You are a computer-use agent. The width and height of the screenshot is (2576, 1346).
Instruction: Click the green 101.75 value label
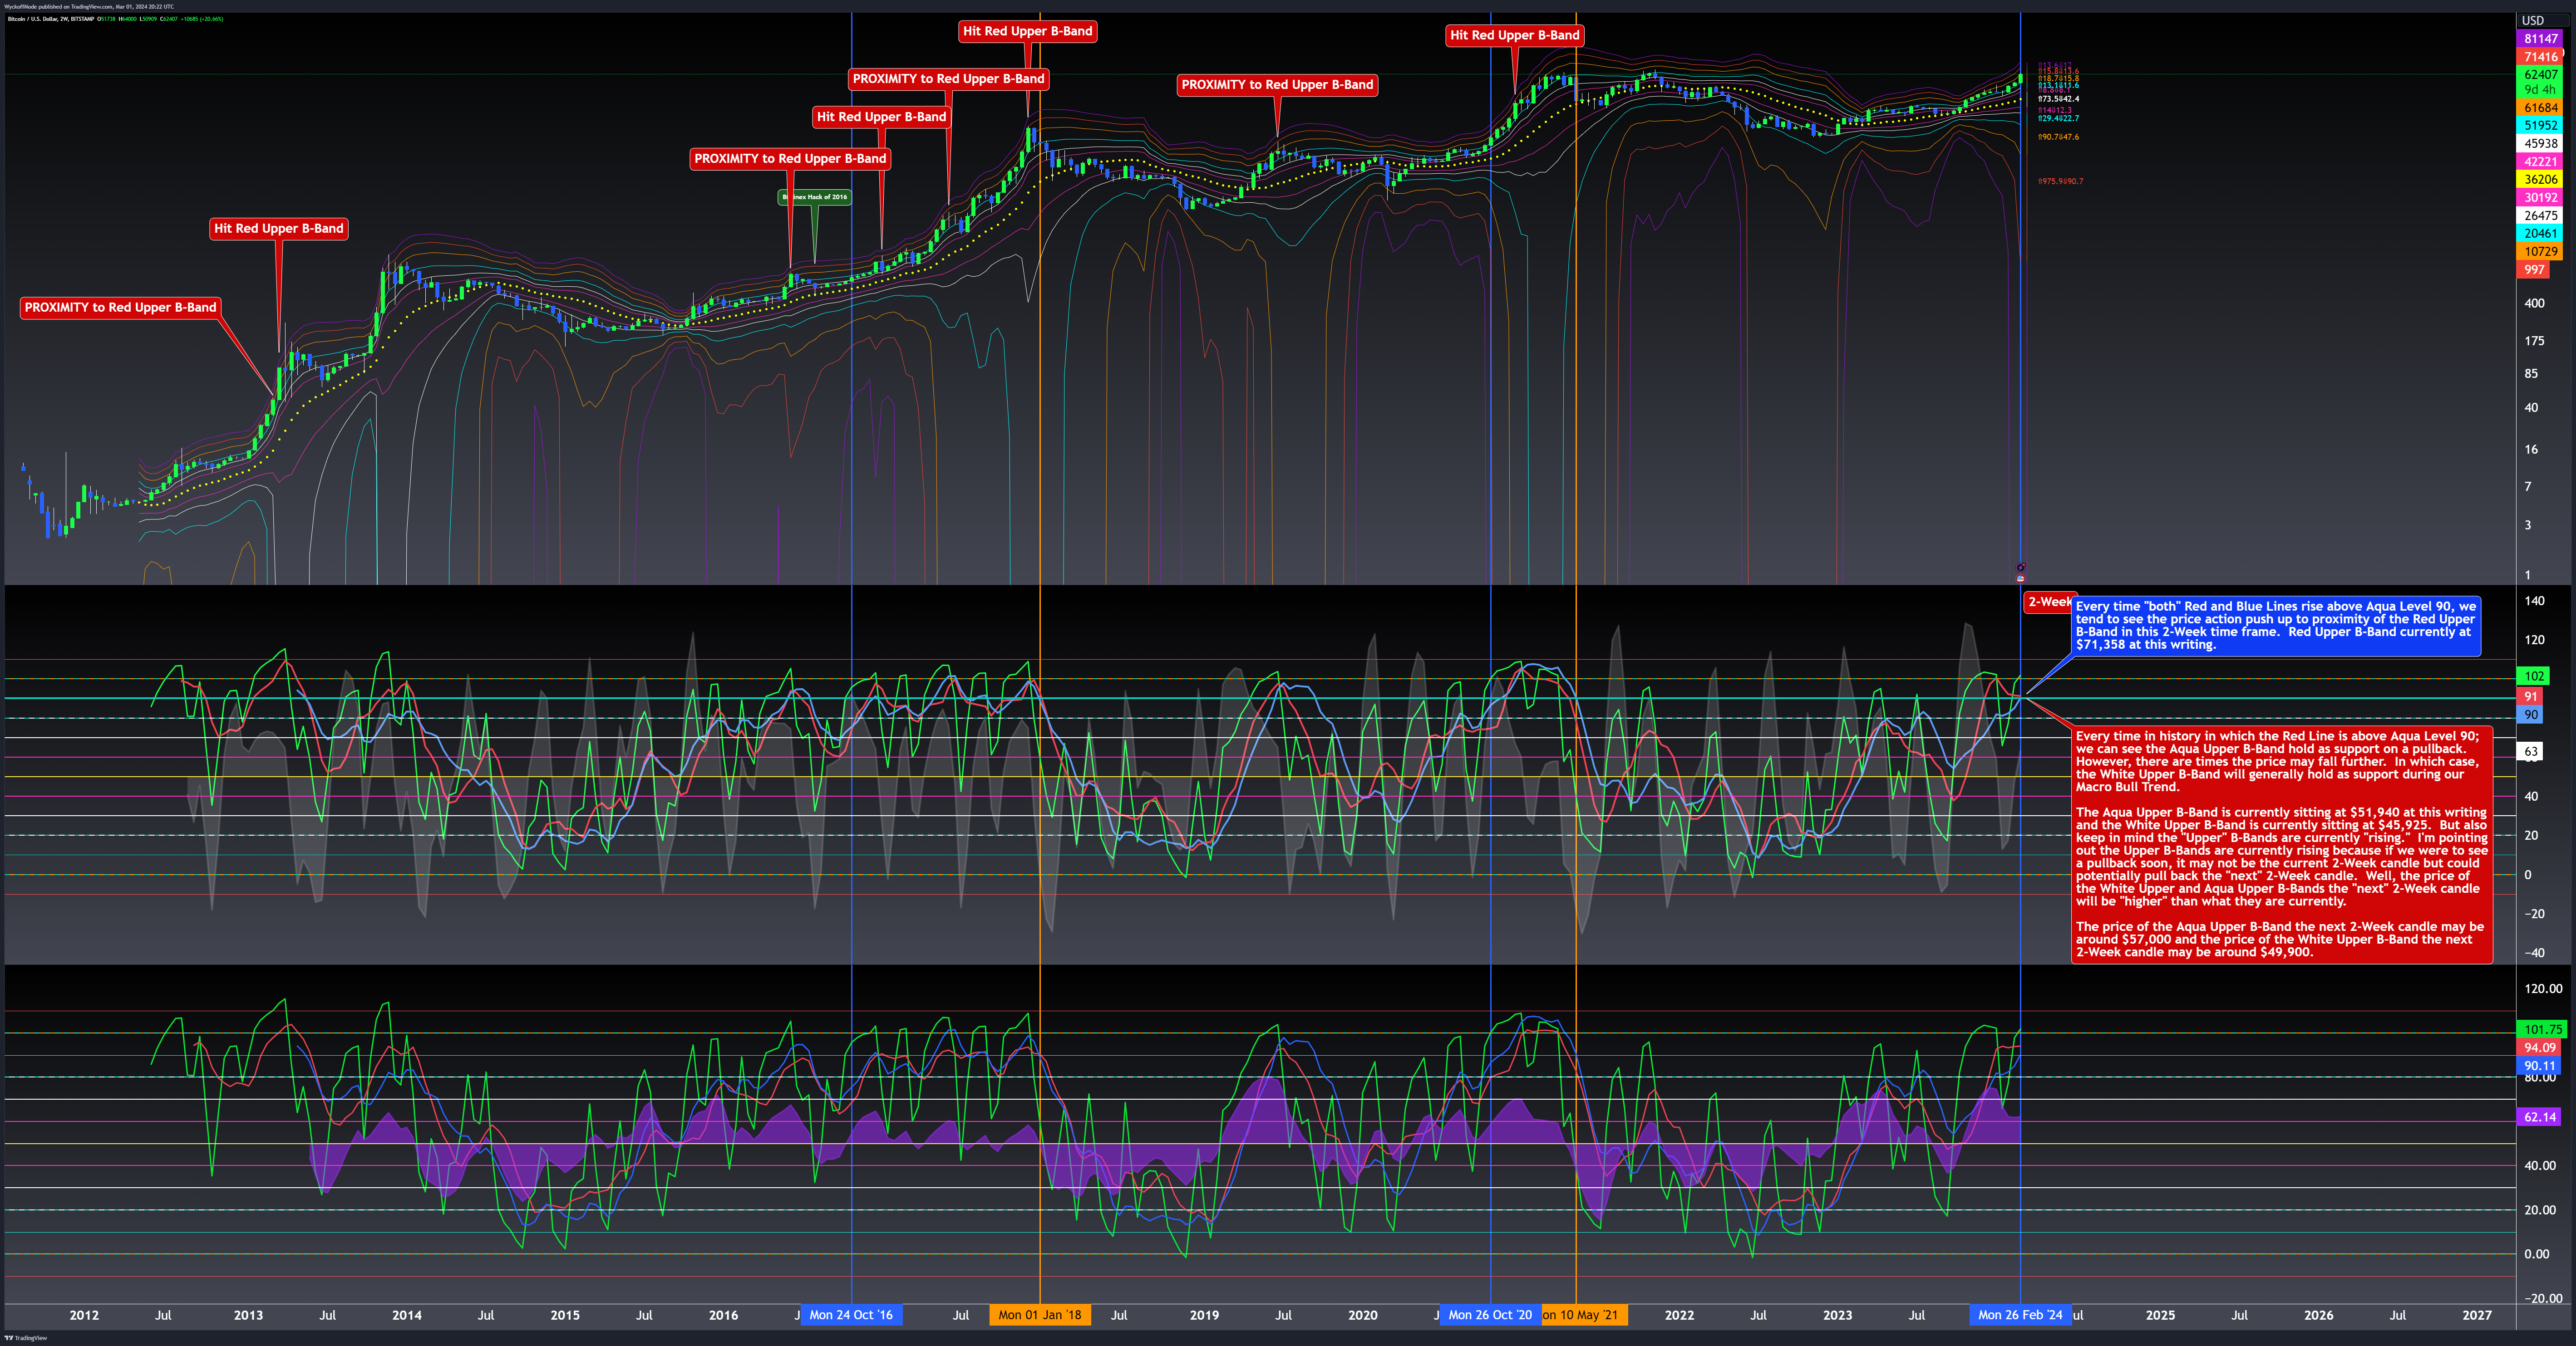point(2542,1029)
